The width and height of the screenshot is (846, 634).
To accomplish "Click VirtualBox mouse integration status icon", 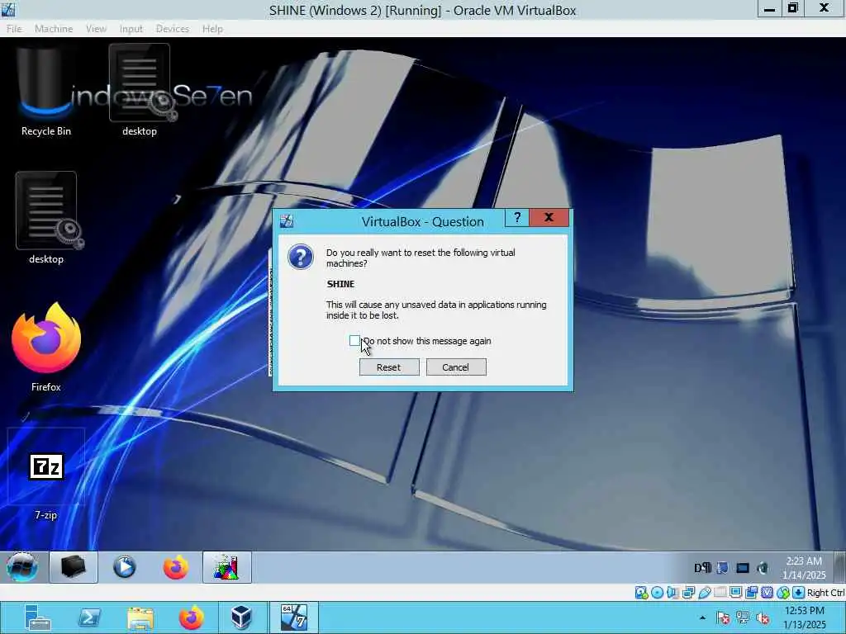I will (783, 593).
